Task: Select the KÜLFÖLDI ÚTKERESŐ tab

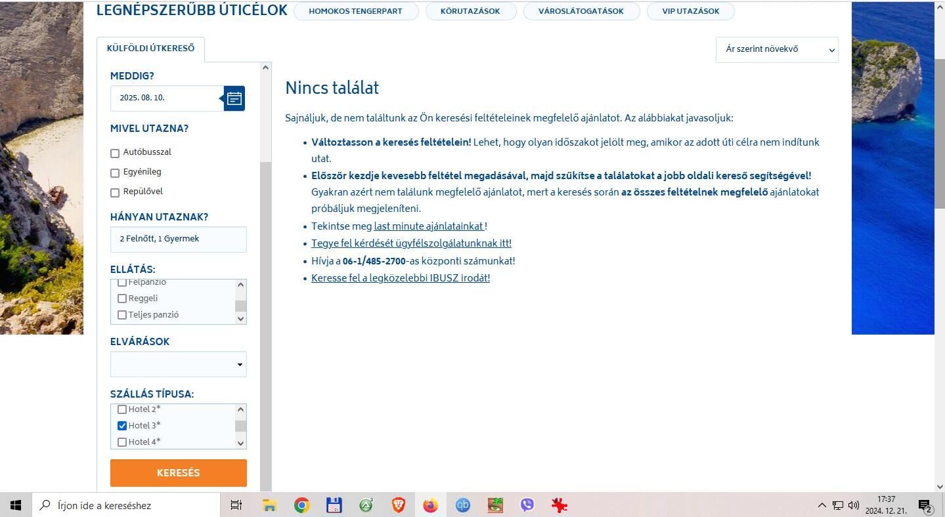Action: pyautogui.click(x=151, y=49)
